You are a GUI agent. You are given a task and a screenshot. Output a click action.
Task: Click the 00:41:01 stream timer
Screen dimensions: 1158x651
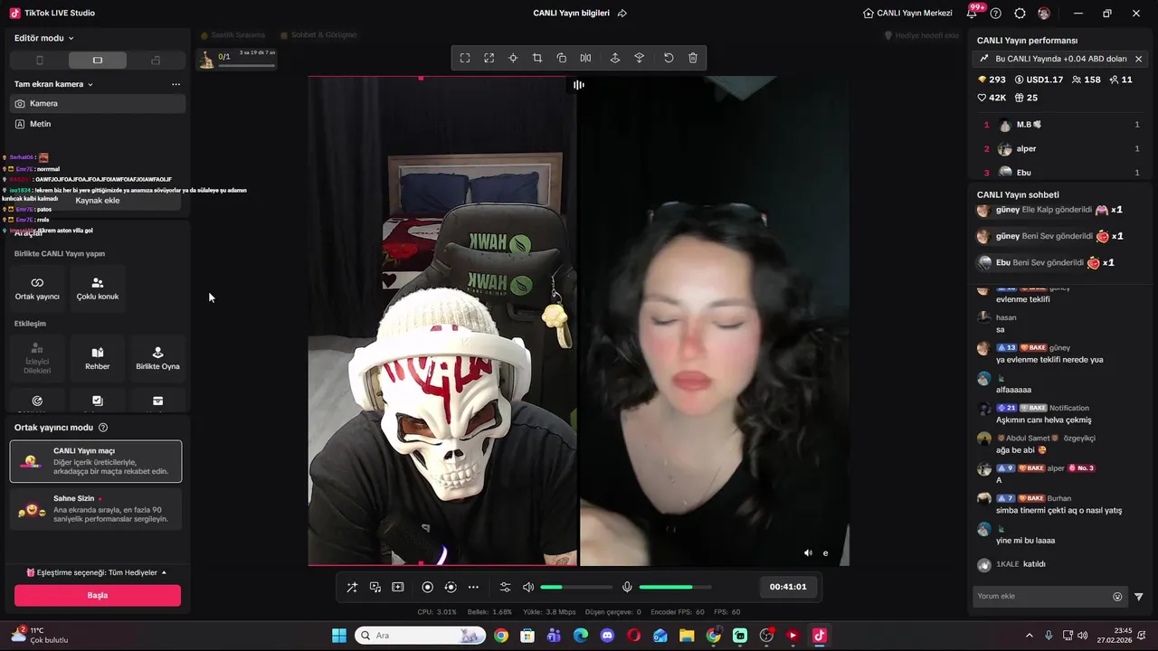pyautogui.click(x=788, y=587)
